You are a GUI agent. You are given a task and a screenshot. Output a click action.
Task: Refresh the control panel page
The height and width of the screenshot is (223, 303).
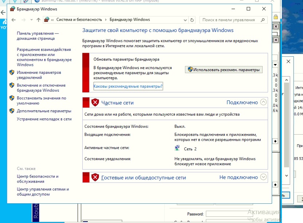coord(192,20)
